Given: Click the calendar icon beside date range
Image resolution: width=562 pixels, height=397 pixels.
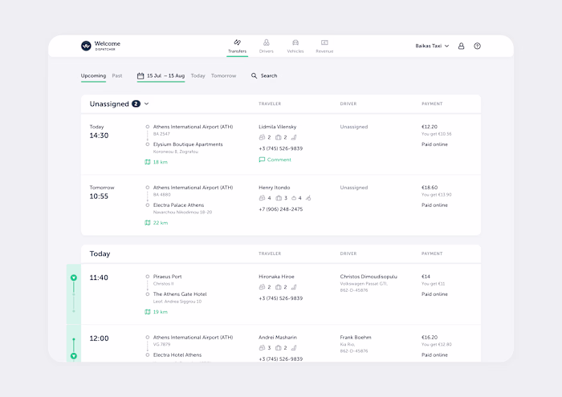Looking at the screenshot, I should [x=140, y=76].
